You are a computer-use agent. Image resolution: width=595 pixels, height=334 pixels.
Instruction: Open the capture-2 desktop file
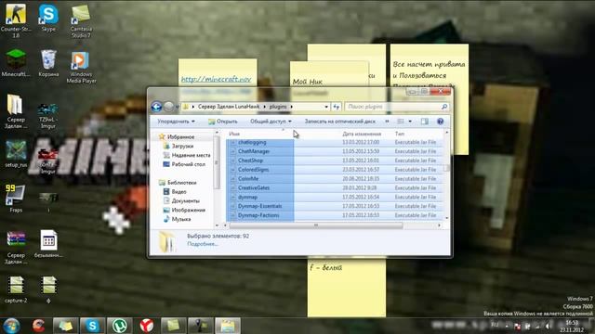click(16, 289)
